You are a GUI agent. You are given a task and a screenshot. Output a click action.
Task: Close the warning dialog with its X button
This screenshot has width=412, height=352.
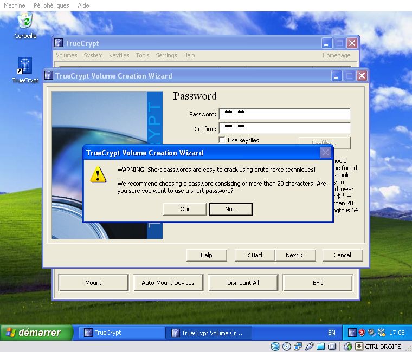pos(325,152)
